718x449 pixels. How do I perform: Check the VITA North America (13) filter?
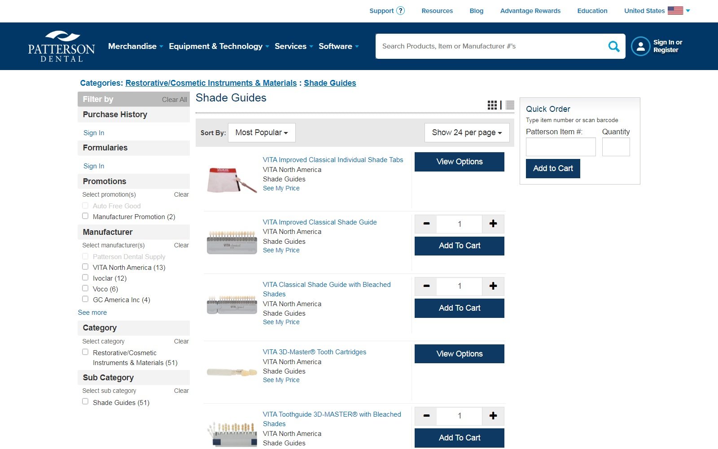[x=85, y=267]
